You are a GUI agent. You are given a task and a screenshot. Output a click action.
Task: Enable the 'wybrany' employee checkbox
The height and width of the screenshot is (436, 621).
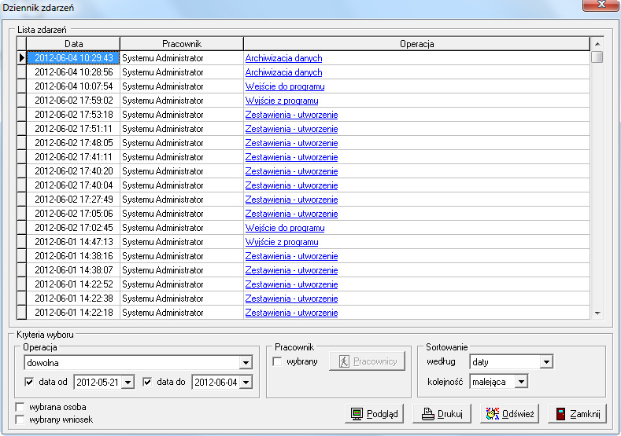click(277, 361)
